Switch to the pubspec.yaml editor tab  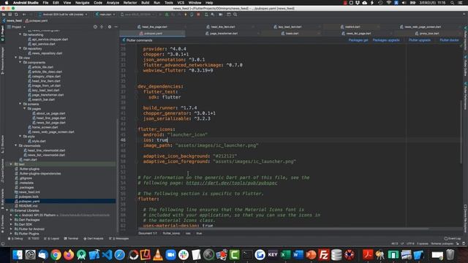[x=153, y=34]
